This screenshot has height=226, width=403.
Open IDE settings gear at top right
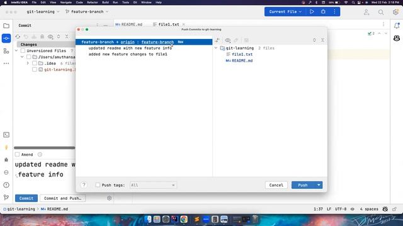click(395, 12)
